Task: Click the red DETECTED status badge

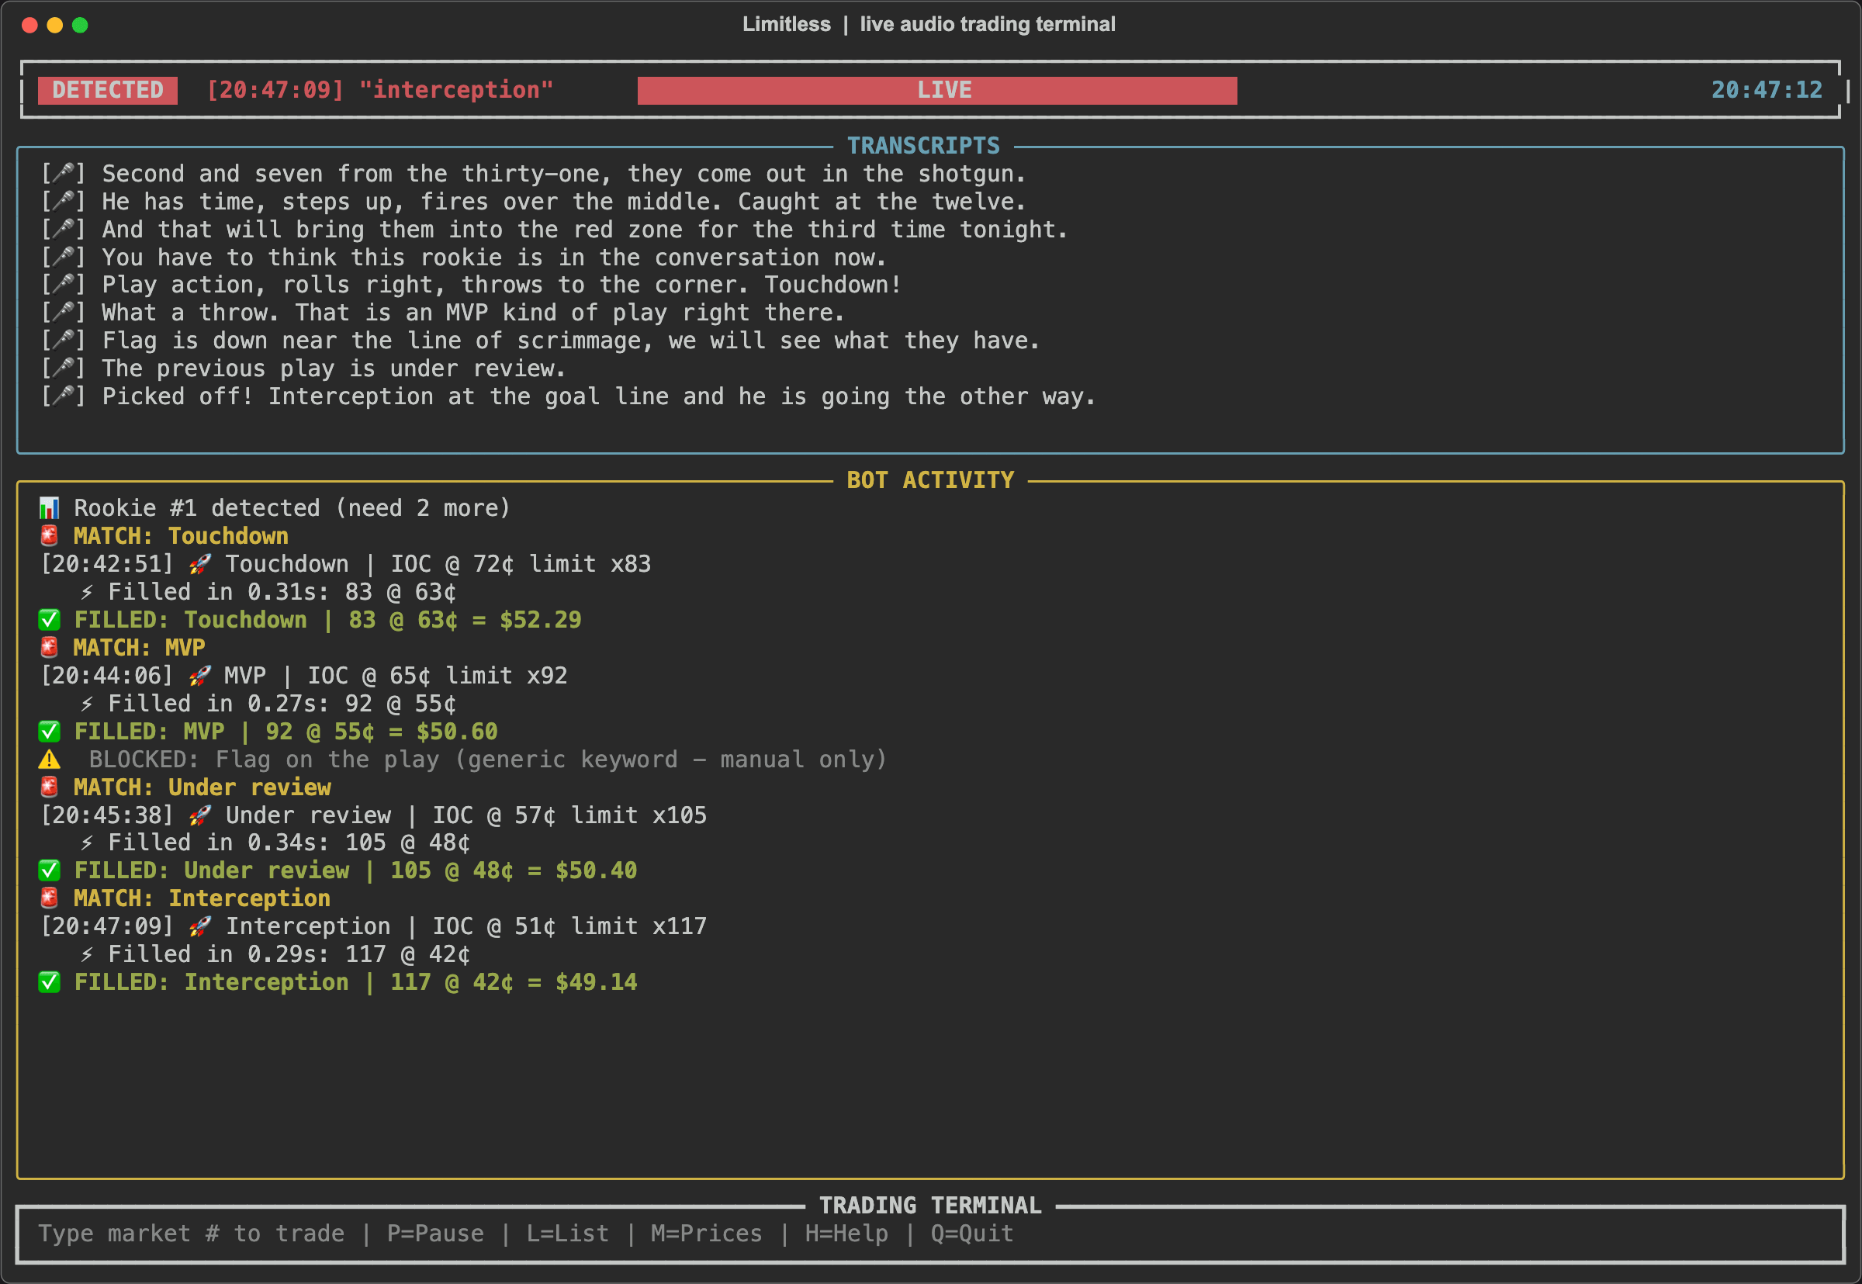Action: coord(108,90)
